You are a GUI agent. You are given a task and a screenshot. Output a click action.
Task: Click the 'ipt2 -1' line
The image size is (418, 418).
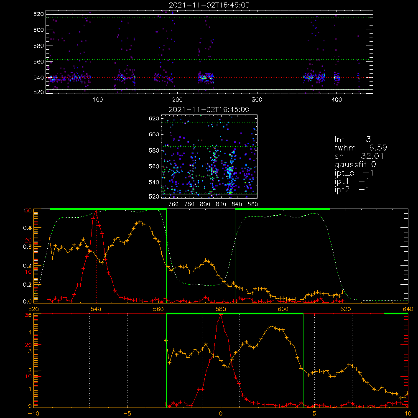[352, 189]
